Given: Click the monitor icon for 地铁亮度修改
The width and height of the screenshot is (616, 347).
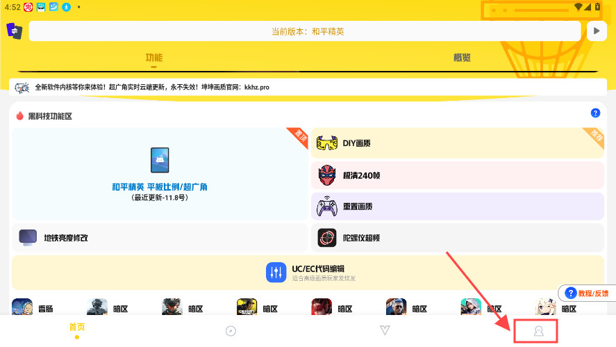Looking at the screenshot, I should [28, 238].
